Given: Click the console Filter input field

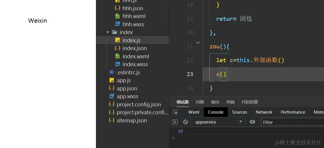Looking at the screenshot, I should [x=292, y=122].
